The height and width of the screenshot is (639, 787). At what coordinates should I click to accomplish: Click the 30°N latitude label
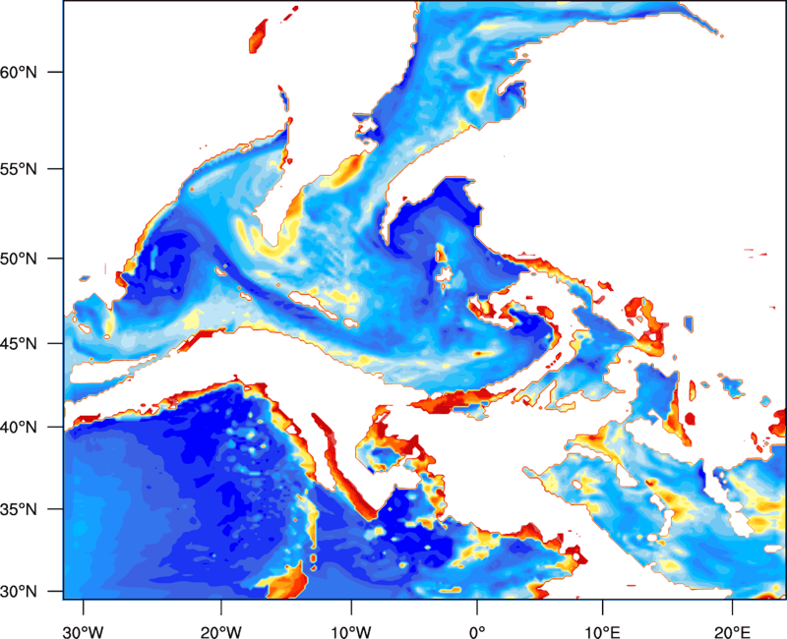tap(19, 592)
